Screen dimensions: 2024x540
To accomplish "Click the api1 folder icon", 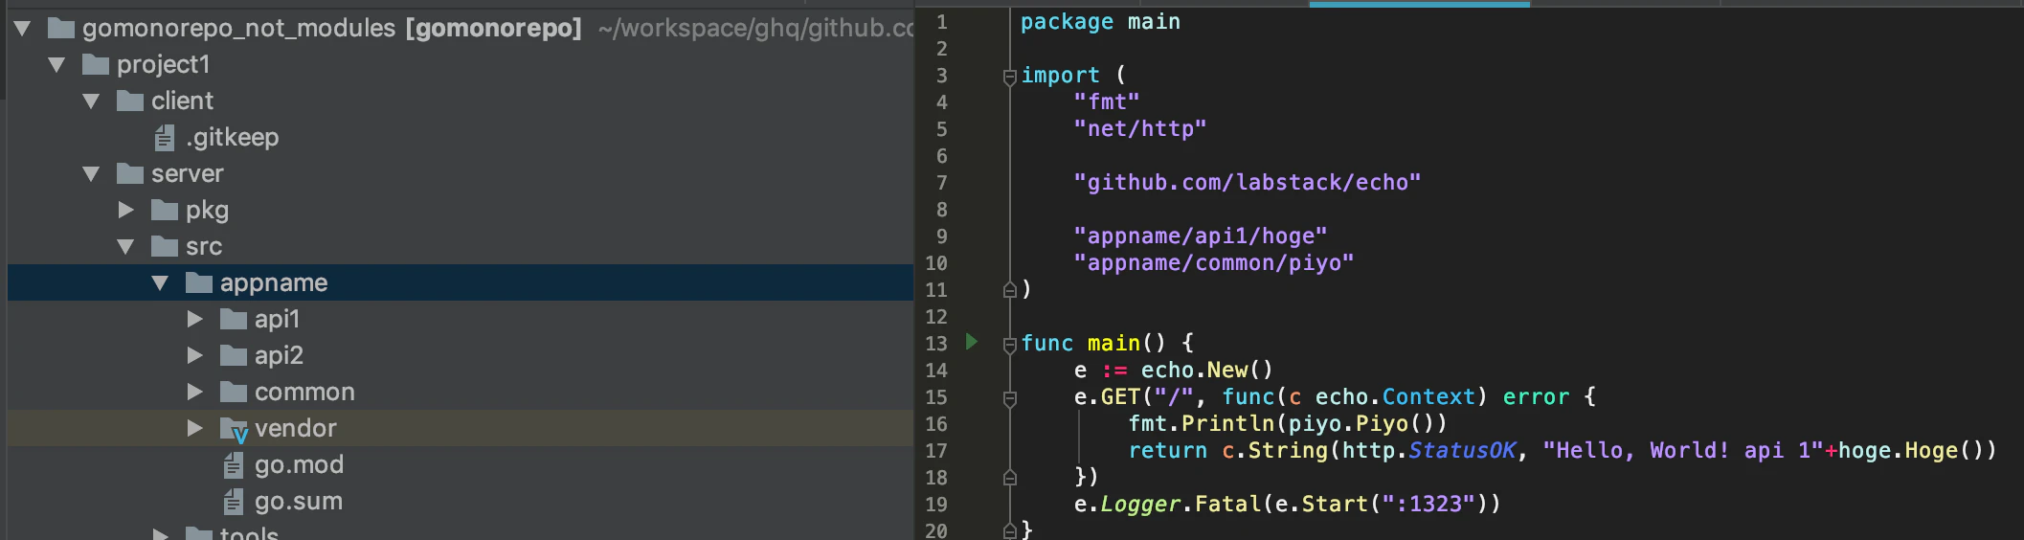I will pyautogui.click(x=234, y=320).
